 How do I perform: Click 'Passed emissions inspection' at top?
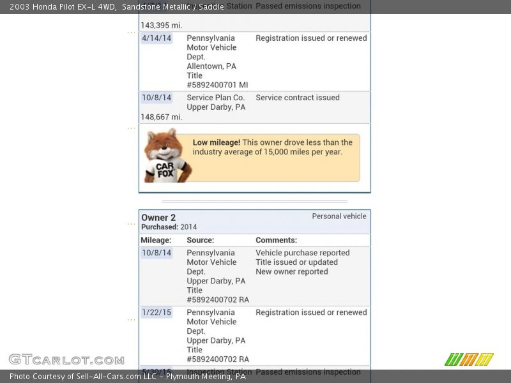(x=308, y=6)
